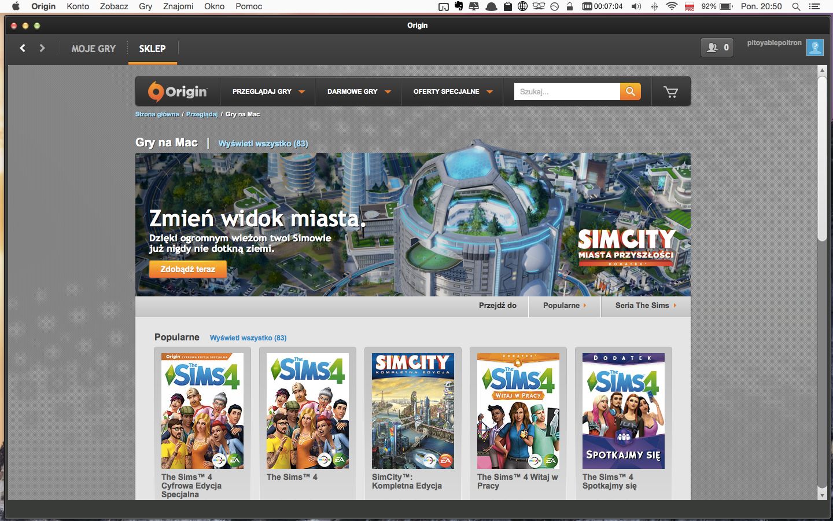Click the Zdobądź teraz button
833x521 pixels.
188,269
